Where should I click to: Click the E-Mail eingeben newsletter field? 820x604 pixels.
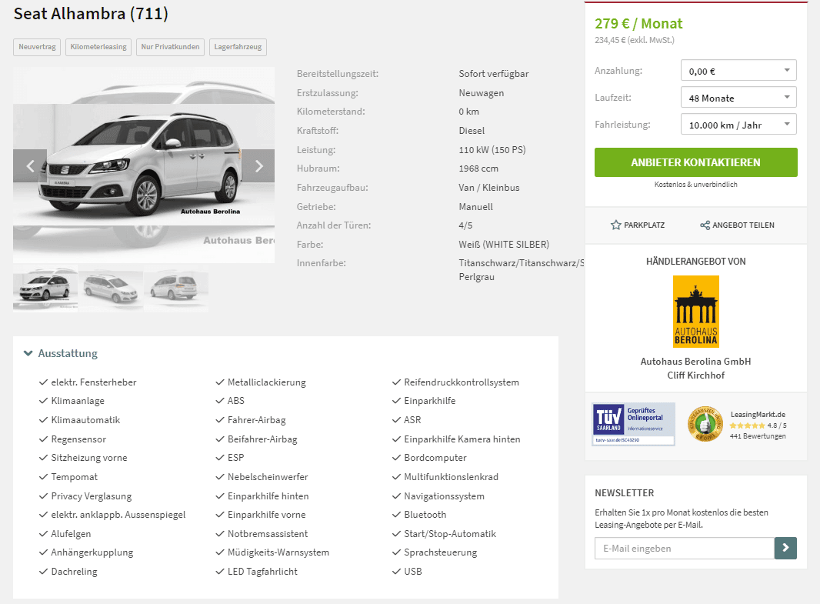pos(685,548)
